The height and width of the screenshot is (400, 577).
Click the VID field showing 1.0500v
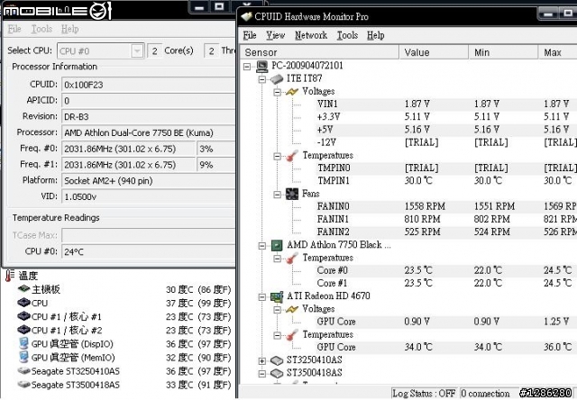click(x=148, y=196)
